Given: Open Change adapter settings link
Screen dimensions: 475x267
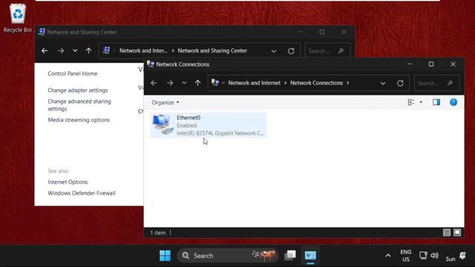Looking at the screenshot, I should 77,90.
